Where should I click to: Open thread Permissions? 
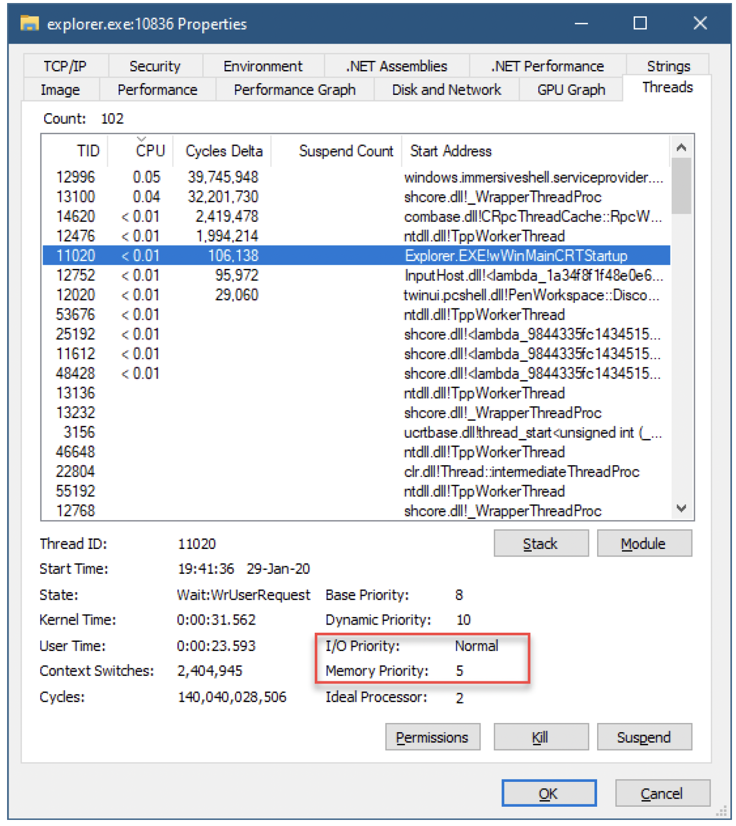point(432,737)
